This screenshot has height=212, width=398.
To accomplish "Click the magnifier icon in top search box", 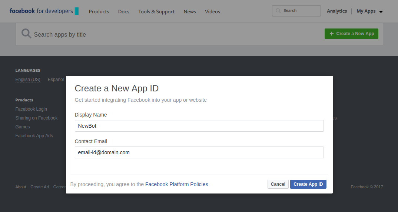I will (x=278, y=11).
